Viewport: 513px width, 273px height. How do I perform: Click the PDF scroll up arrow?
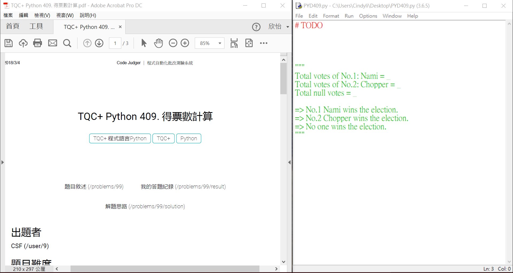click(283, 60)
